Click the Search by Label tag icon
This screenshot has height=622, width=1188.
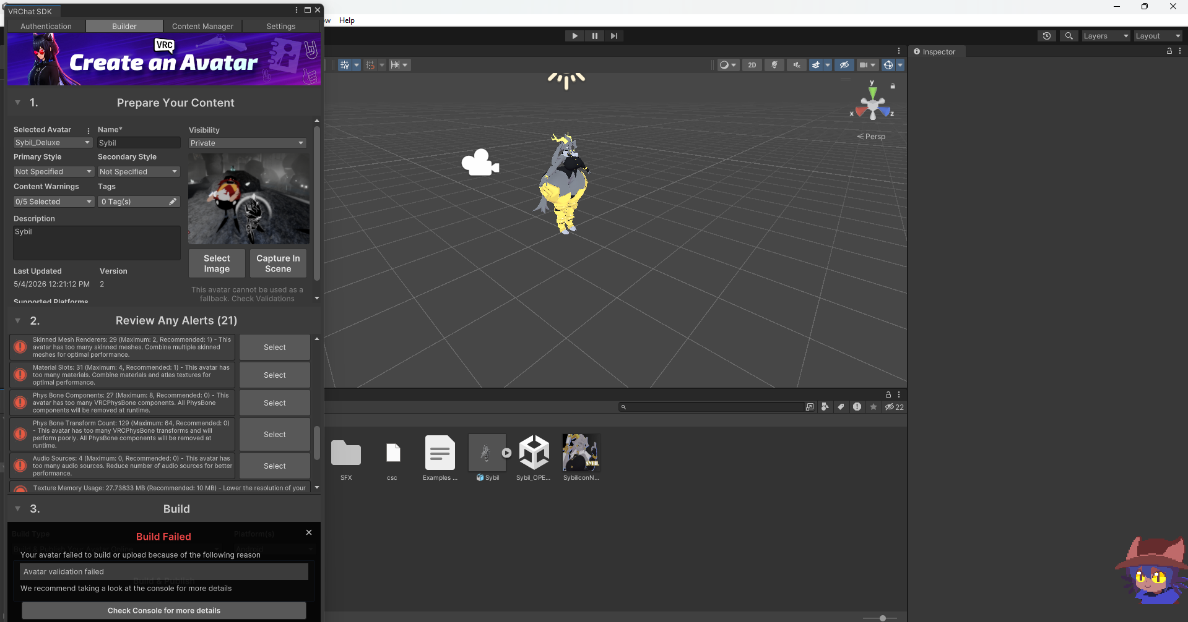[x=841, y=407]
